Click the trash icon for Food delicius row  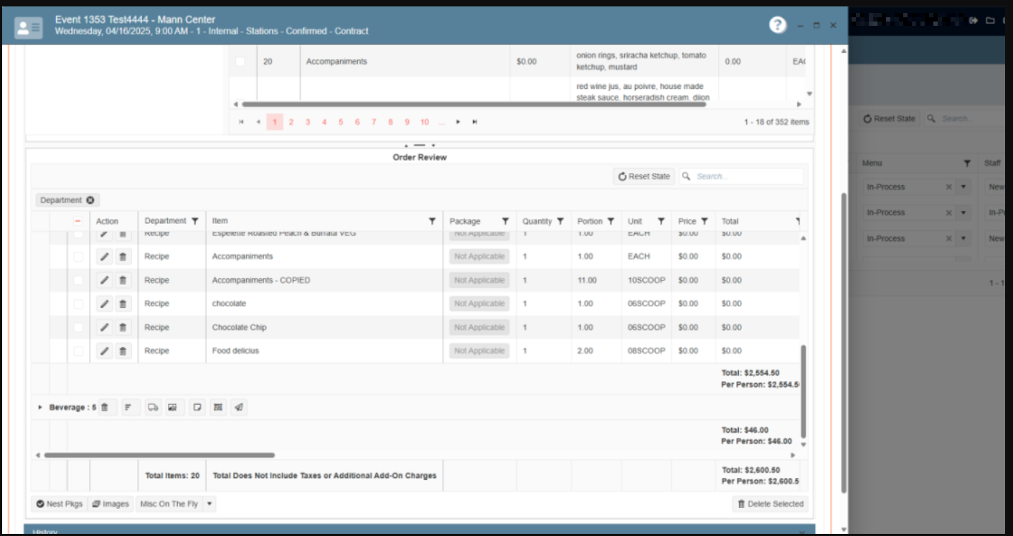click(x=123, y=351)
